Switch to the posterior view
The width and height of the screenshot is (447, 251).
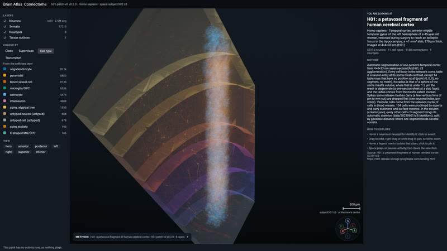pos(41,146)
